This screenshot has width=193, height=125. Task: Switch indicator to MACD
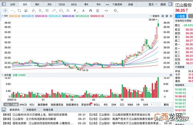click(23, 105)
